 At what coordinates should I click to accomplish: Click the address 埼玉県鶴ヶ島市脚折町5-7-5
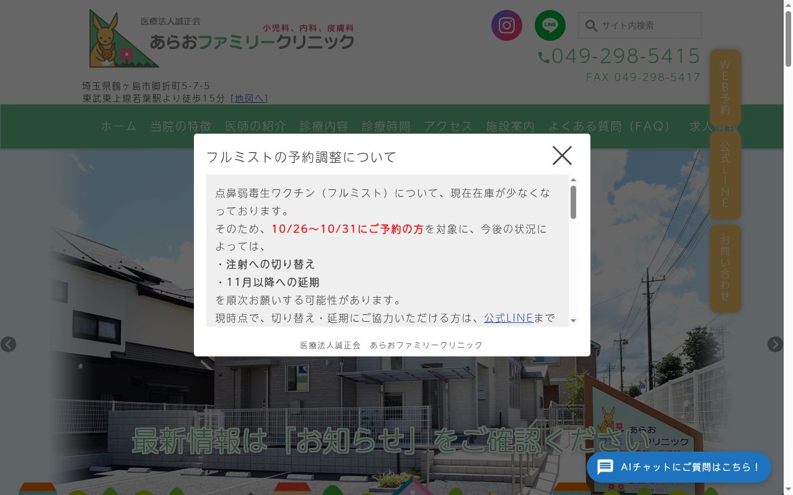click(x=146, y=86)
